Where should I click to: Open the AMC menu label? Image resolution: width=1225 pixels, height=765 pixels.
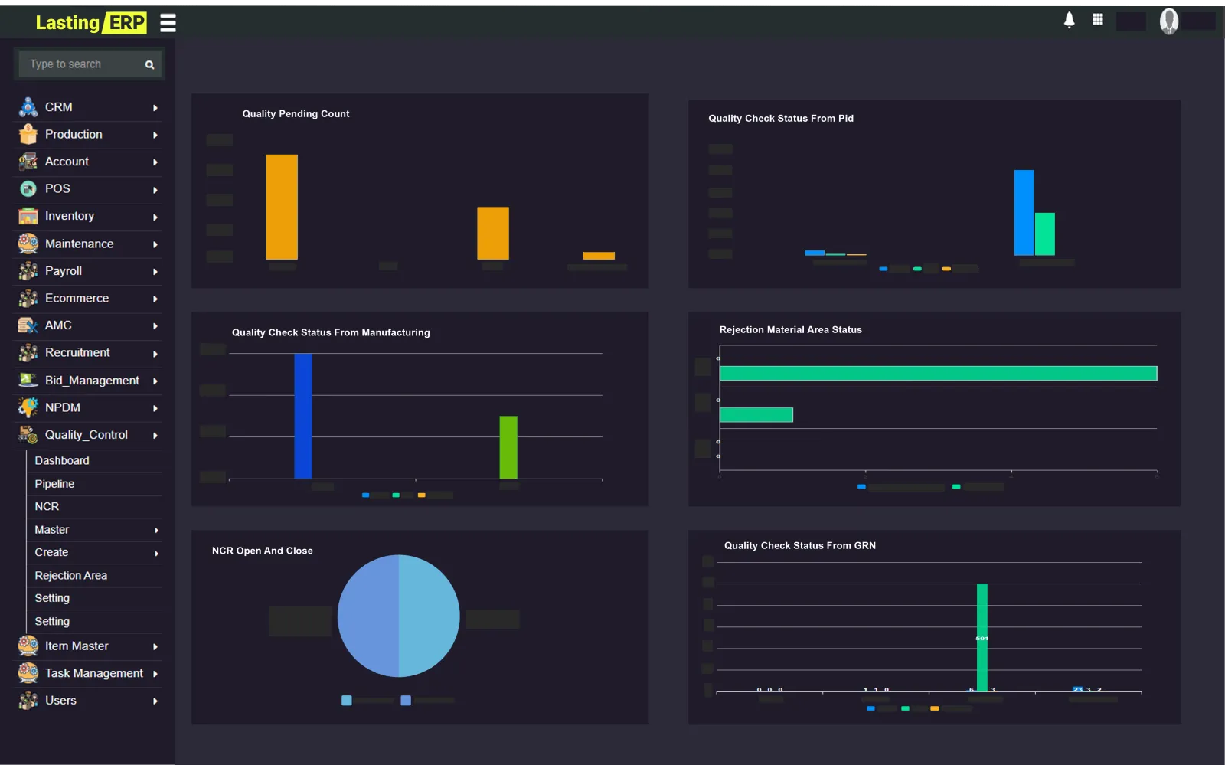pos(58,325)
